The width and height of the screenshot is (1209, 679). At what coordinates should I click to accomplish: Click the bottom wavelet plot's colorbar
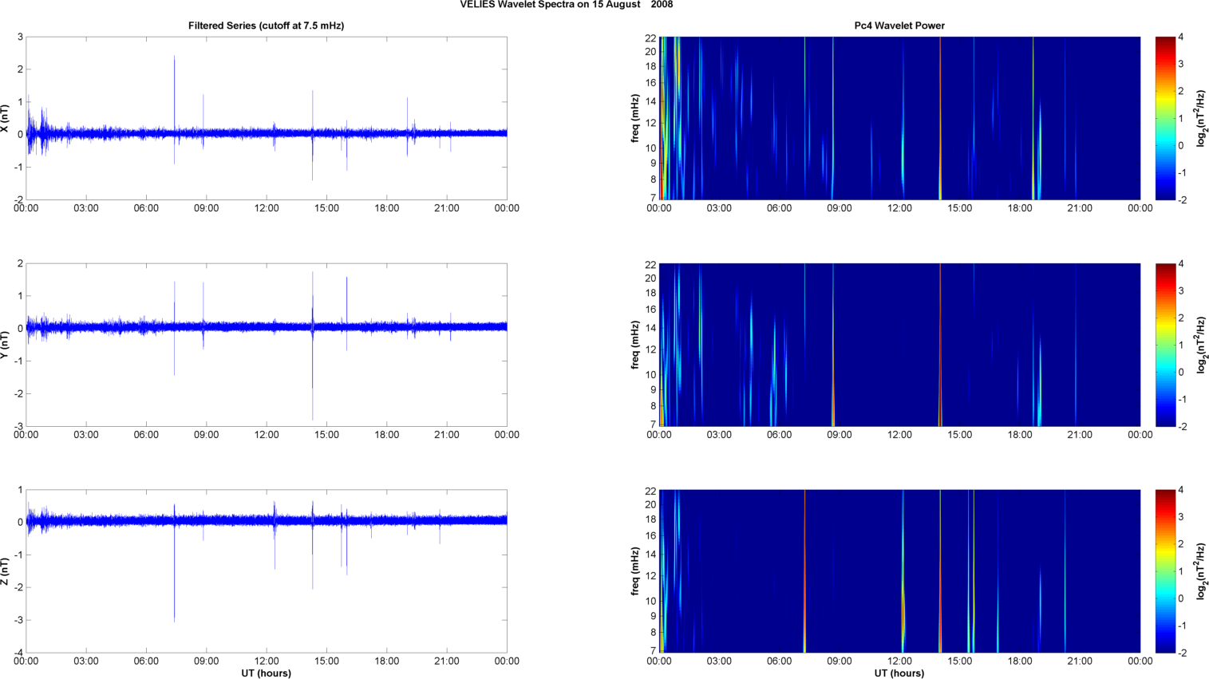[x=1165, y=571]
